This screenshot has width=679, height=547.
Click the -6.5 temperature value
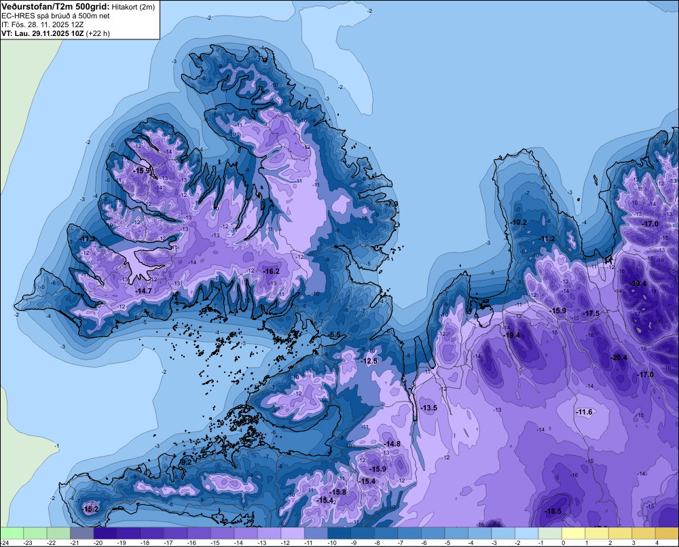[334, 334]
